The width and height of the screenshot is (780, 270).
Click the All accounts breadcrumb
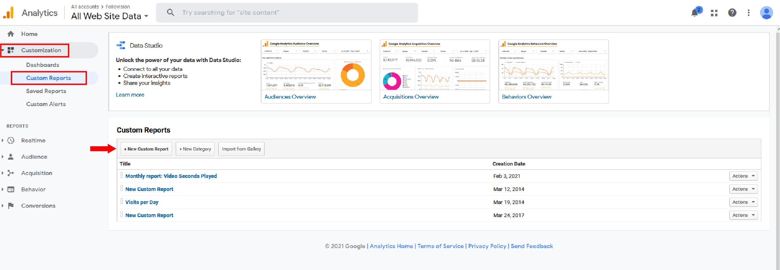tap(85, 7)
